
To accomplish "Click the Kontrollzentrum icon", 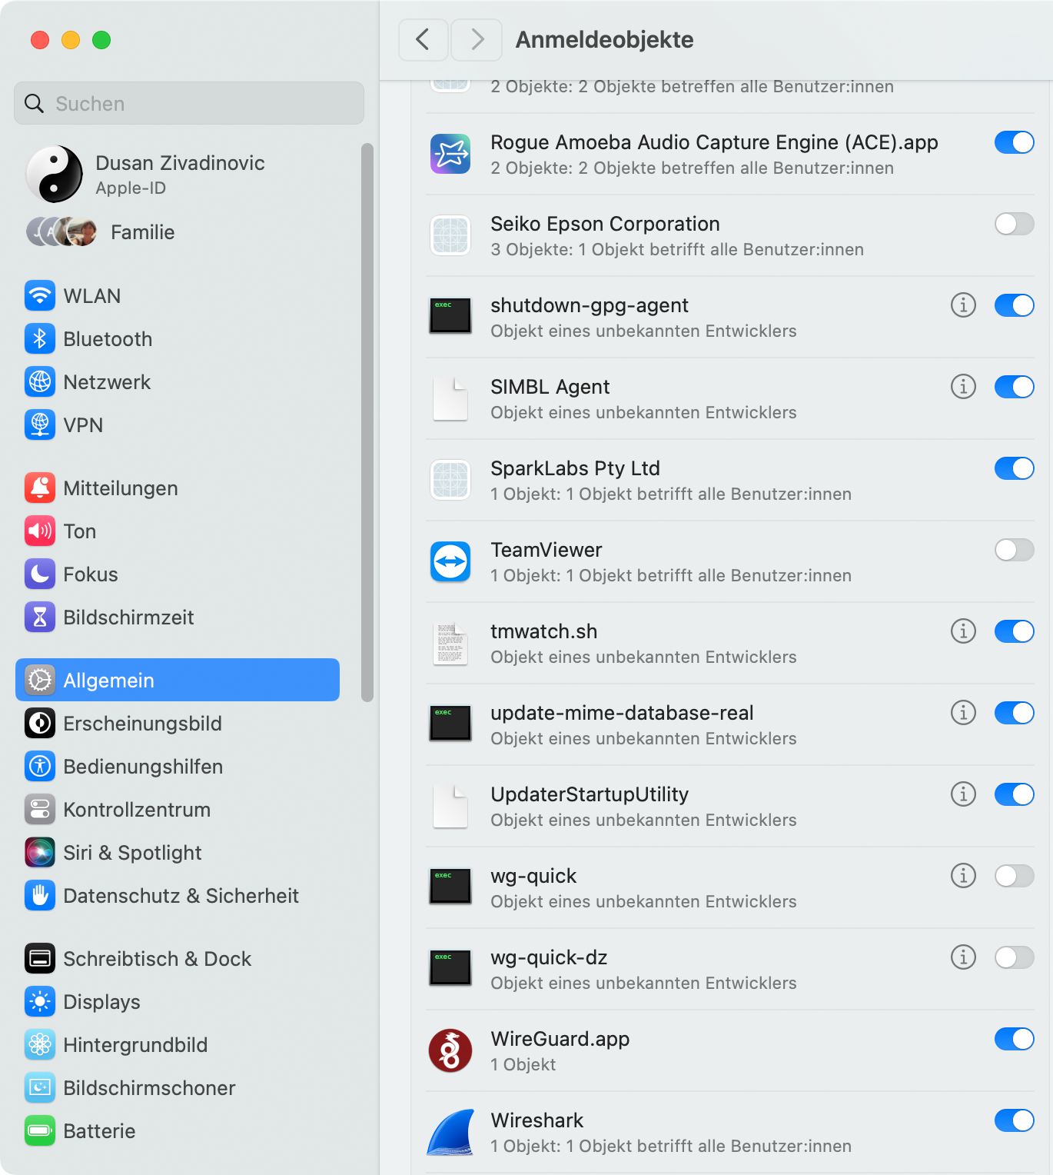I will click(40, 809).
